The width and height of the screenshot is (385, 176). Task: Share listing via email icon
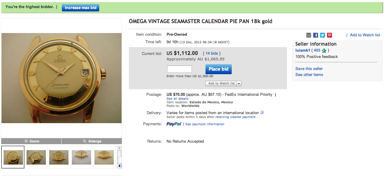tap(308, 35)
